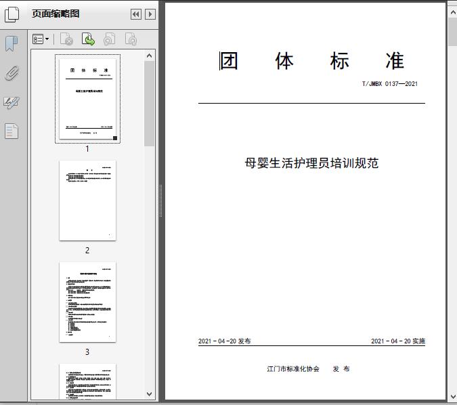Open the Bookmarks sidebar panel
The width and height of the screenshot is (457, 405).
coord(12,44)
